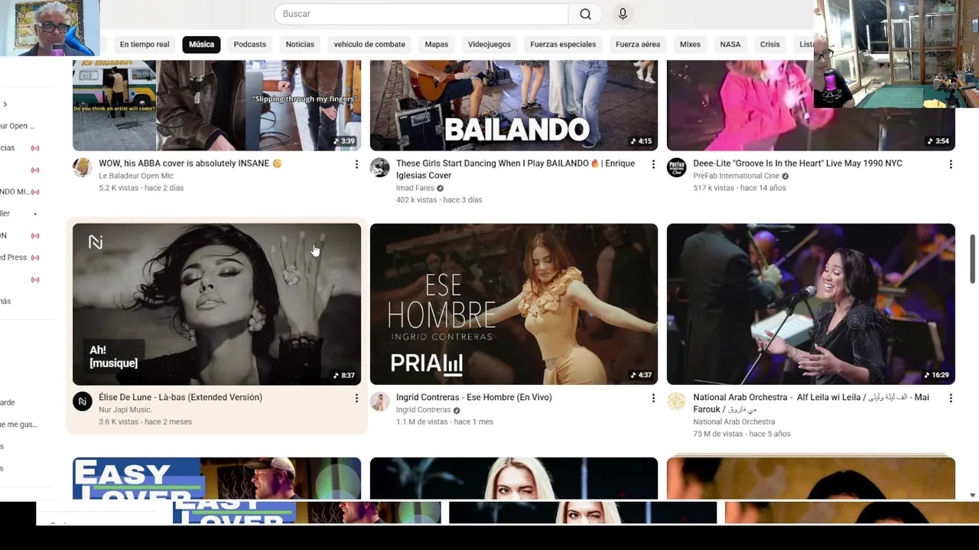979x550 pixels.
Task: Click the page vertical scrollbar thumb
Action: coord(973,260)
